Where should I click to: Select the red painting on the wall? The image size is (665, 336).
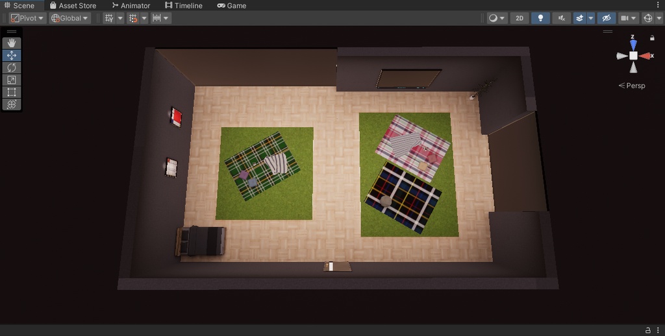[176, 117]
